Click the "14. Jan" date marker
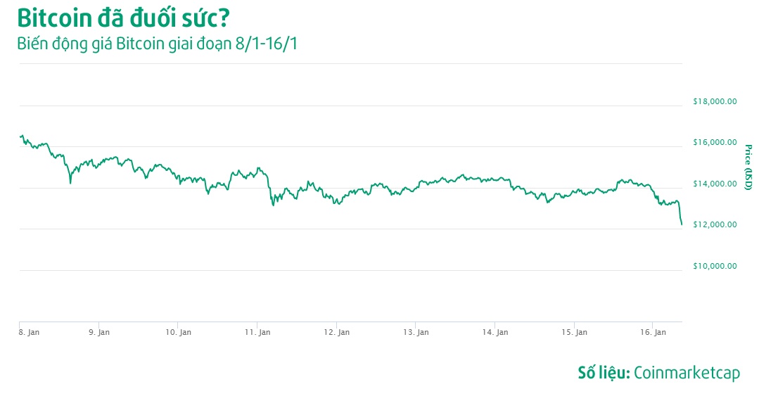The image size is (759, 401). pyautogui.click(x=495, y=332)
